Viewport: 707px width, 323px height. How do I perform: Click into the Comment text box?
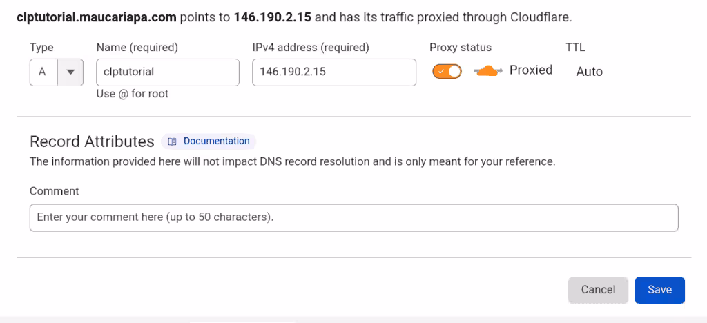354,217
